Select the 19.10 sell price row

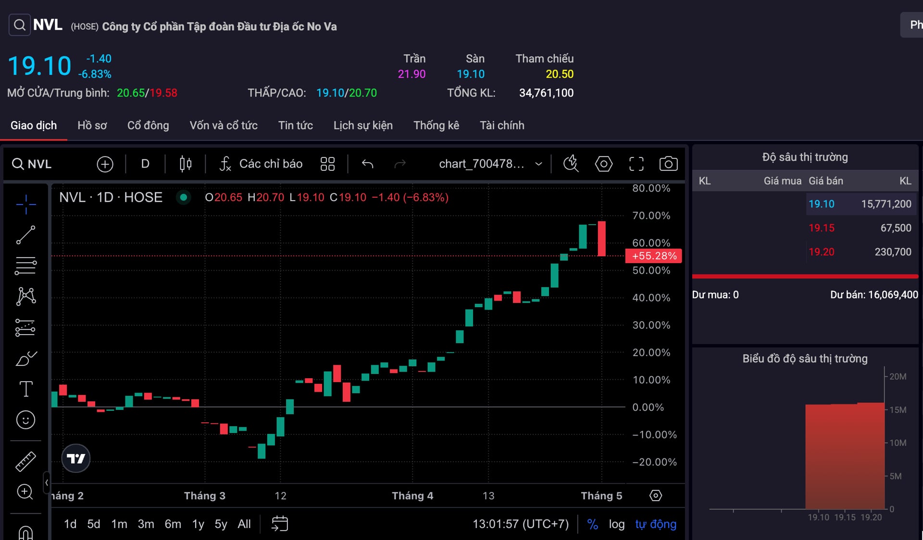click(x=861, y=204)
